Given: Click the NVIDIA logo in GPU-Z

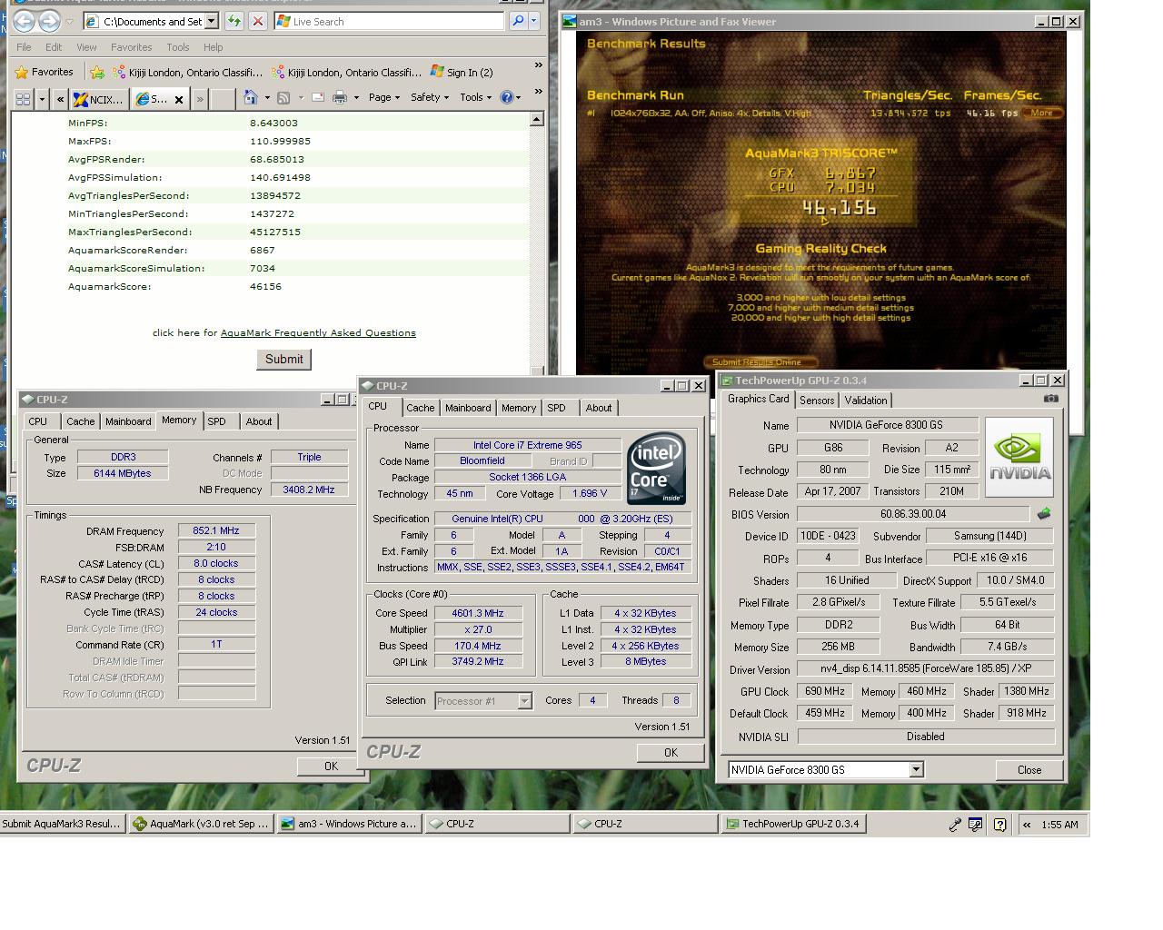Looking at the screenshot, I should (x=1019, y=457).
